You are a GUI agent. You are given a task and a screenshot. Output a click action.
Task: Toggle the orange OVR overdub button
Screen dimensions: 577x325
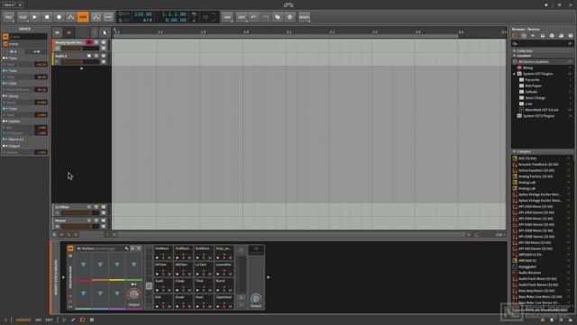coord(83,17)
